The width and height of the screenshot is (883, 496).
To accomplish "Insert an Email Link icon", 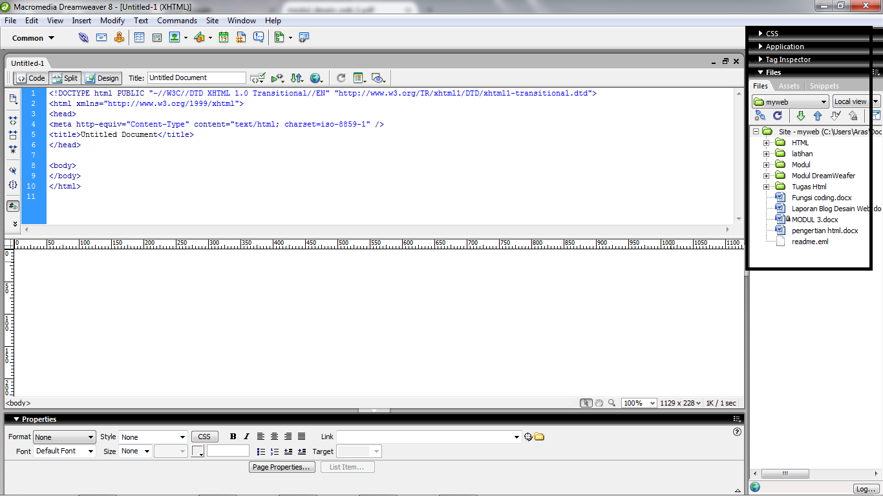I will [101, 37].
